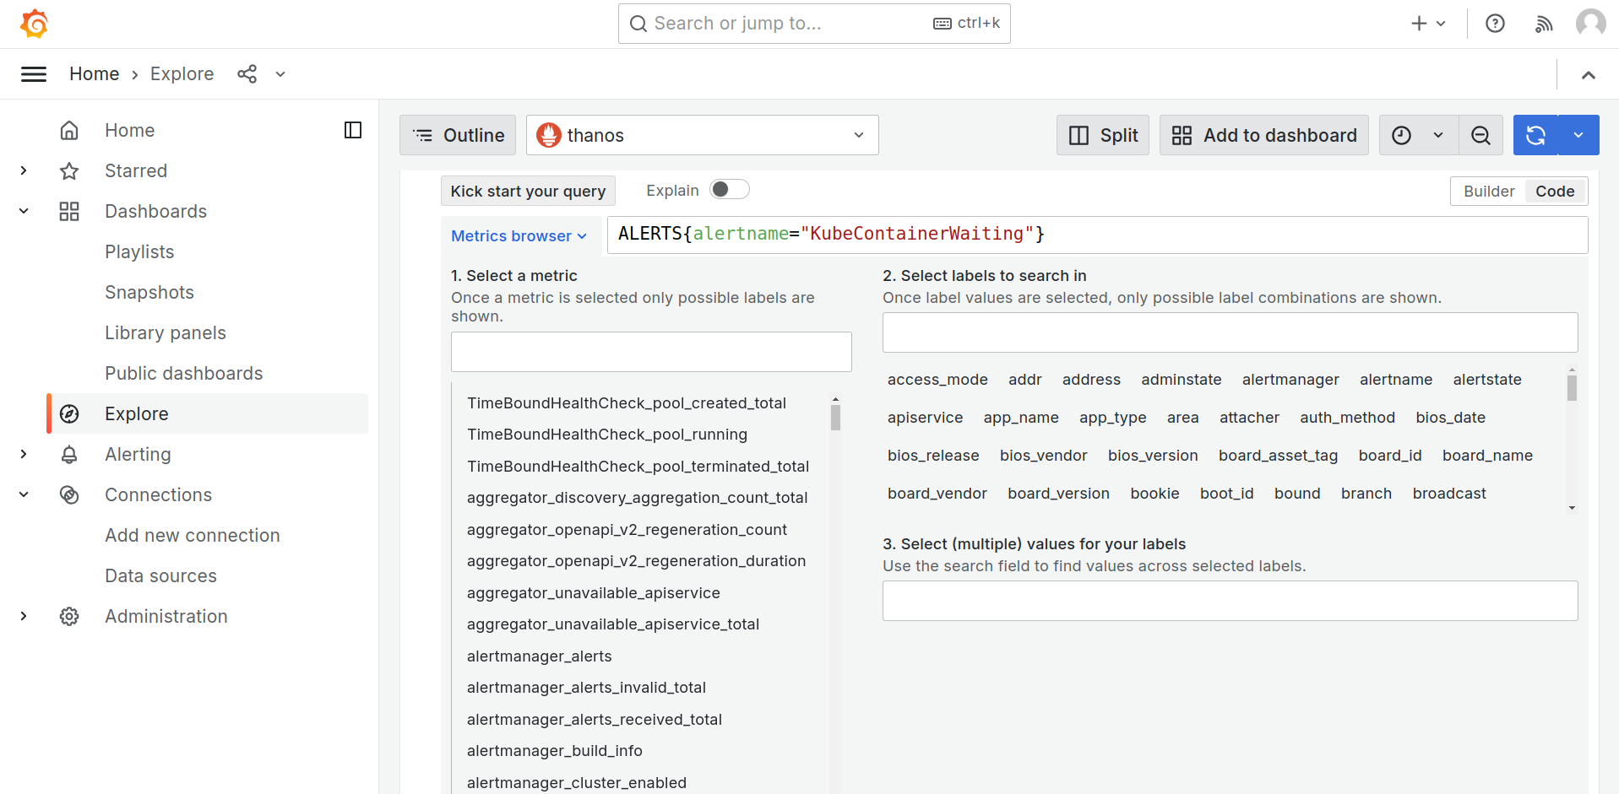The image size is (1619, 794).
Task: Select the alertname label
Action: coord(1396,380)
